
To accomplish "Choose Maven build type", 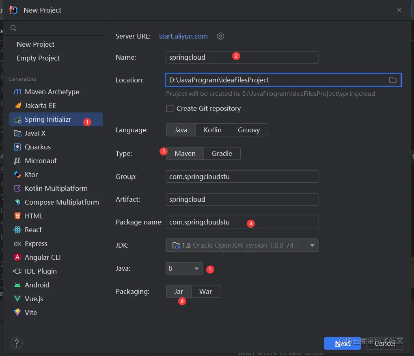I will coord(185,153).
